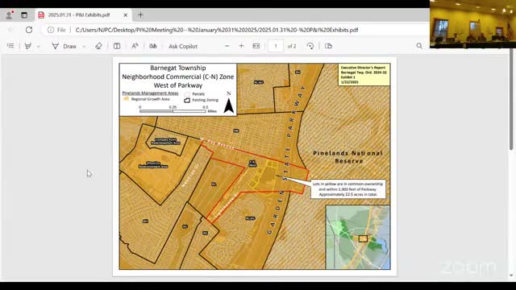Viewport: 516px width, 290px height.
Task: Expand the Highlight color options arrow
Action: click(39, 47)
